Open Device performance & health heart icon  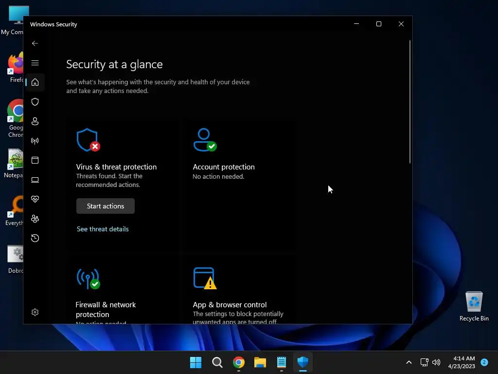[35, 199]
